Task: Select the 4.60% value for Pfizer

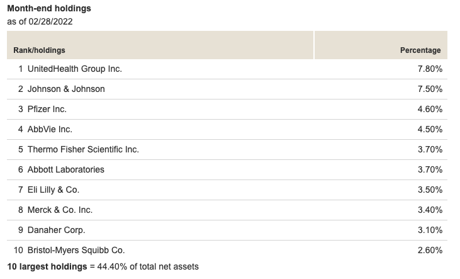Action: pos(430,109)
